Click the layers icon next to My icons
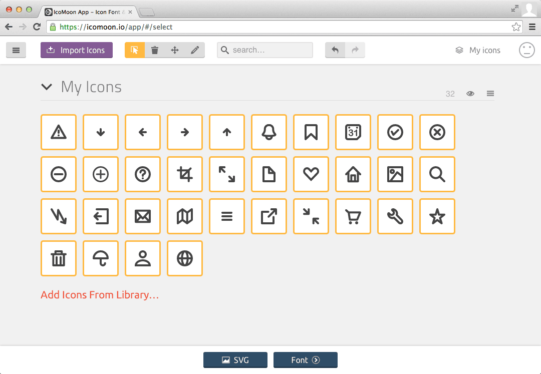 point(459,50)
